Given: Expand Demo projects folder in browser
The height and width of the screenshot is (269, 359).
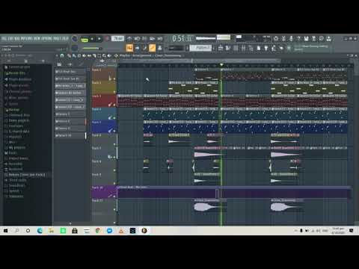Looking at the screenshot, I should (16, 121).
